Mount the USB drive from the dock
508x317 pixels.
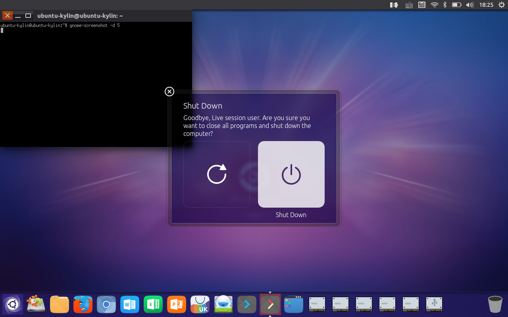[x=434, y=304]
